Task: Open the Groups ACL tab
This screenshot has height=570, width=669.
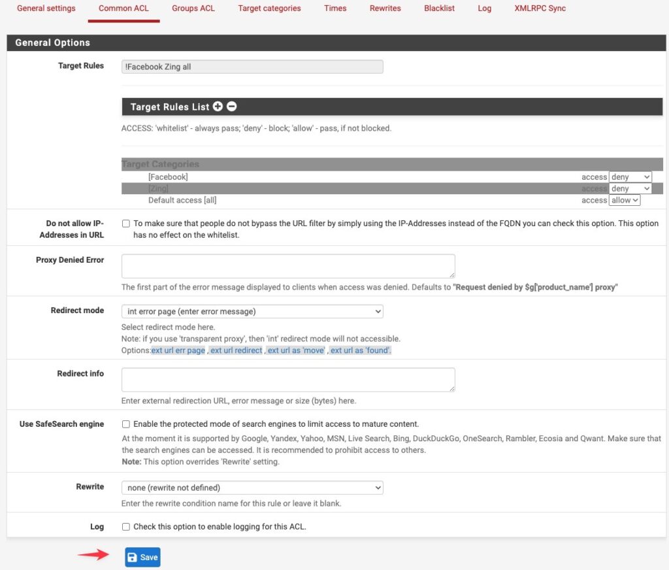Action: click(193, 8)
